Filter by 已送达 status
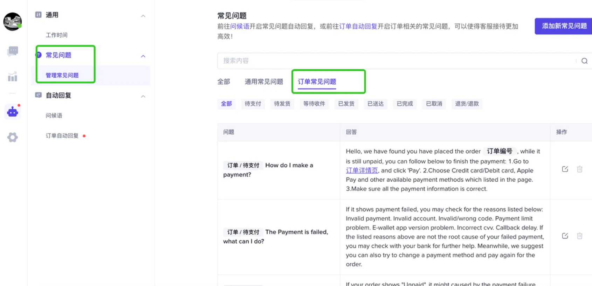The width and height of the screenshot is (592, 286). 376,104
